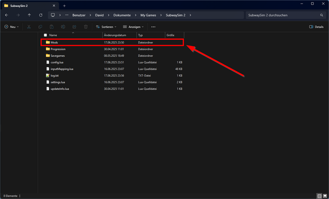
Task: Select the updateInfo.lua file
Action: pyautogui.click(x=60, y=89)
